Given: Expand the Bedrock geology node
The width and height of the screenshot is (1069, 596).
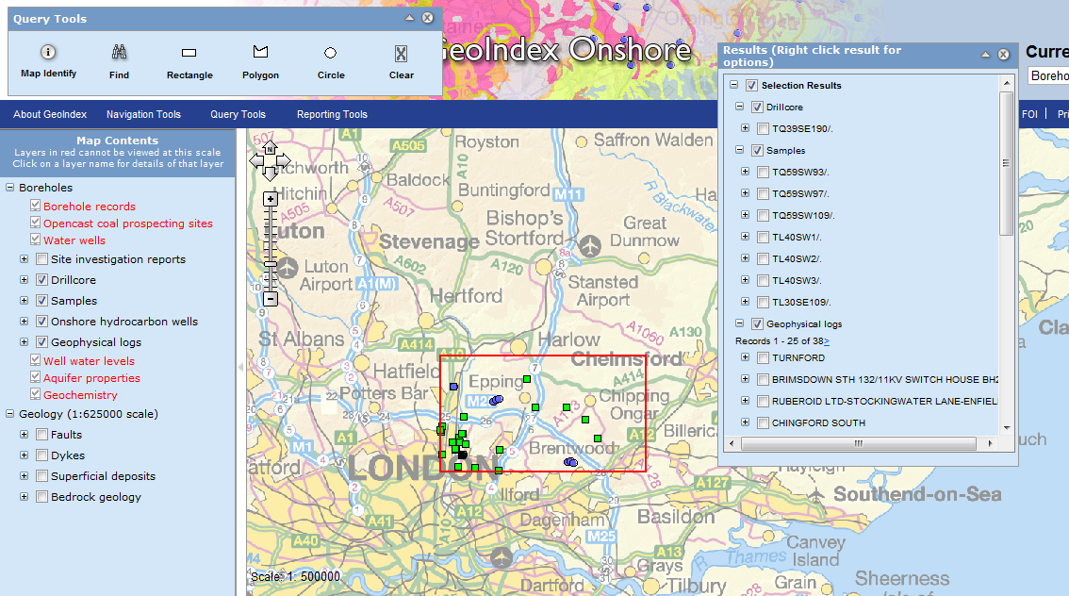Looking at the screenshot, I should click(24, 496).
